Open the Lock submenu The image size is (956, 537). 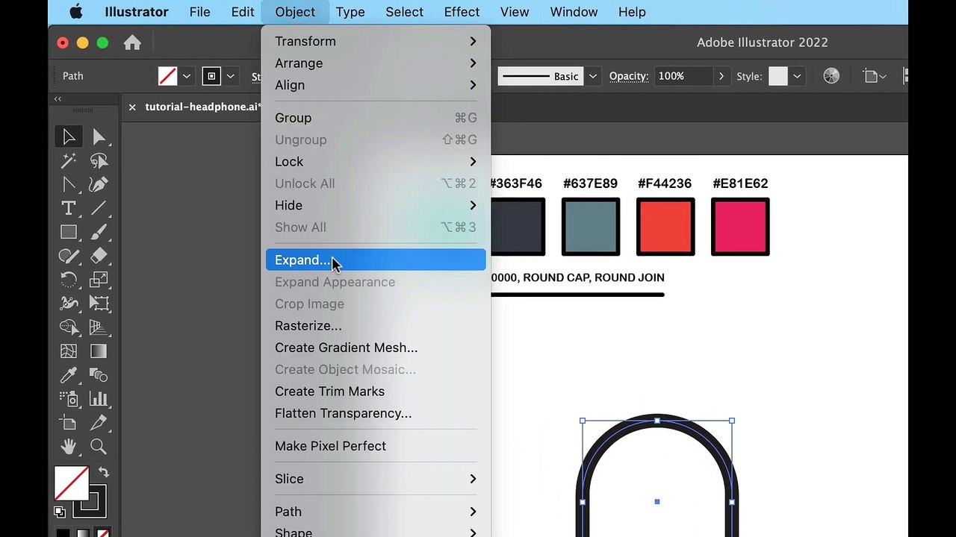[376, 162]
